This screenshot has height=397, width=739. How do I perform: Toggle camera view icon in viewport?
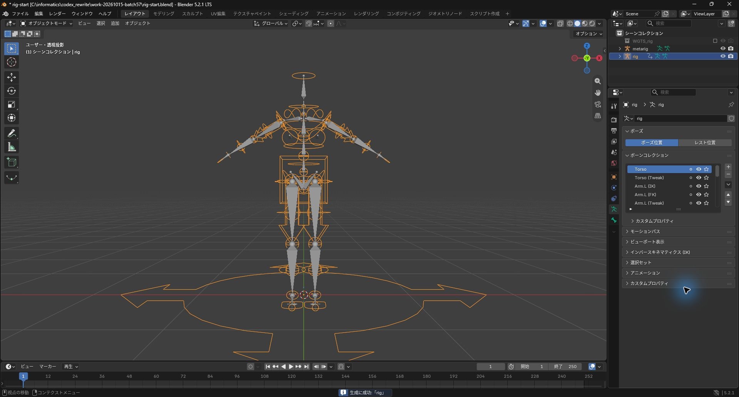598,104
